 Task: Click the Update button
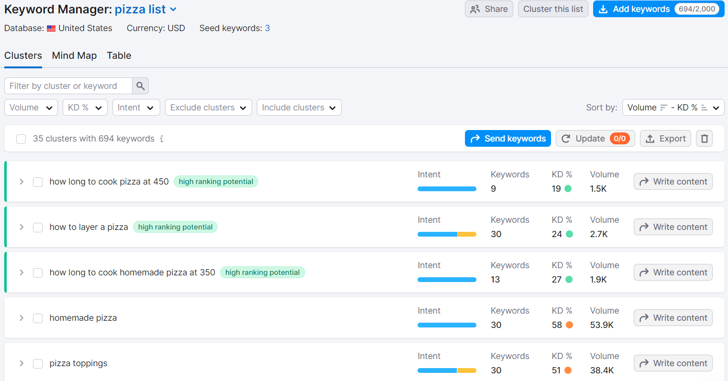point(595,139)
